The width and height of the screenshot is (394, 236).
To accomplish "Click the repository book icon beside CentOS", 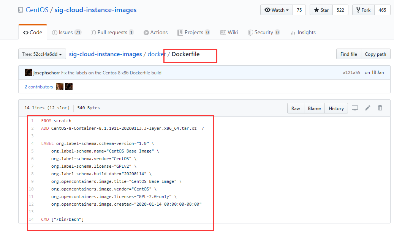I will click(21, 10).
